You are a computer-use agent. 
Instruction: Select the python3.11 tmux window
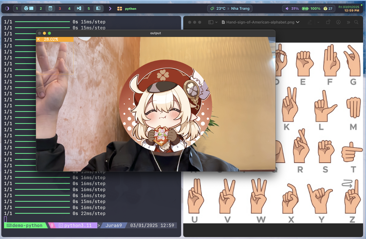coord(75,225)
